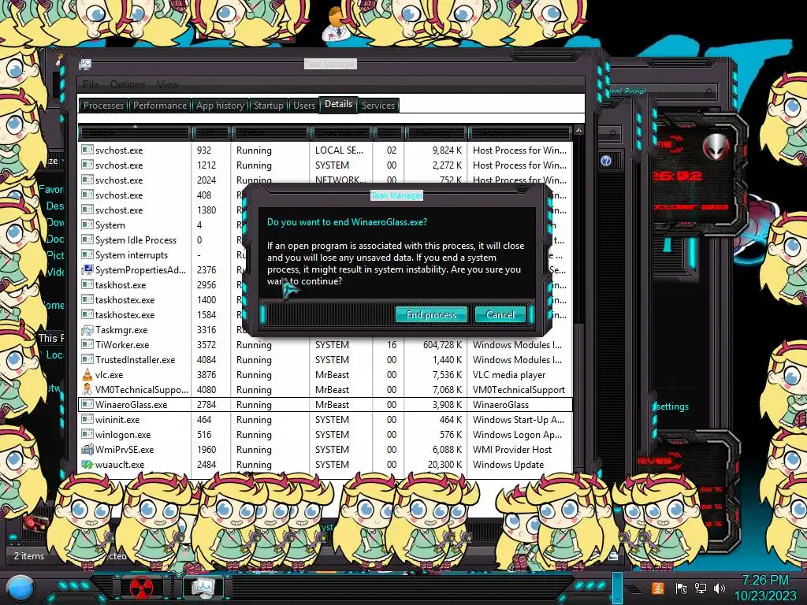
Task: Click the Task Manager taskbar icon
Action: coord(203,587)
